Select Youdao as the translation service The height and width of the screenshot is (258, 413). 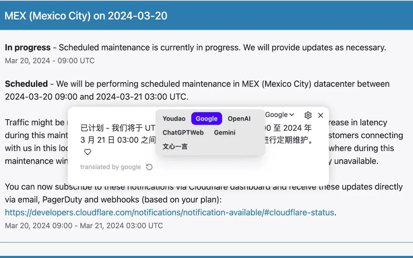(174, 118)
